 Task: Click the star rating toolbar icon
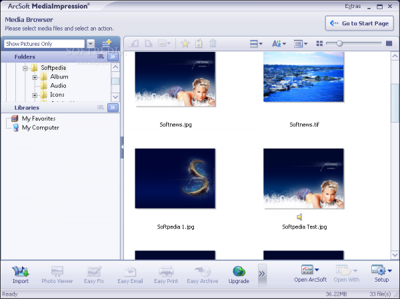185,44
